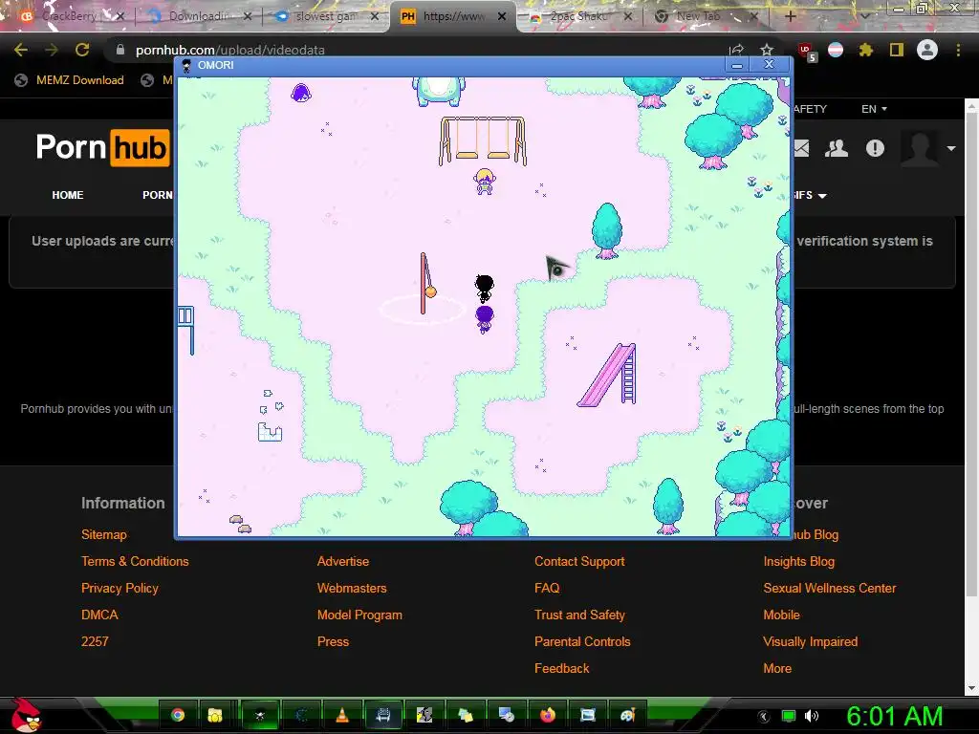979x734 pixels.
Task: Open Advertise footer link
Action: pos(343,561)
